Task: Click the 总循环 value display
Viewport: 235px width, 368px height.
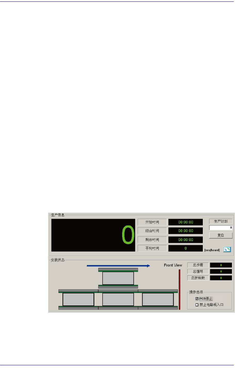Action: point(221,271)
